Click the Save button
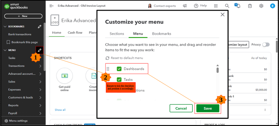Viewport: 279px width, 126px height. 208,108
